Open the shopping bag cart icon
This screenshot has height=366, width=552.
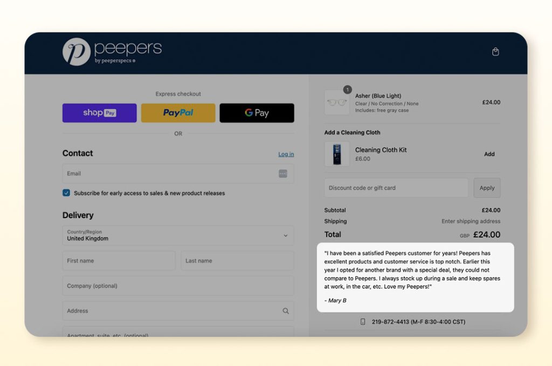(495, 52)
